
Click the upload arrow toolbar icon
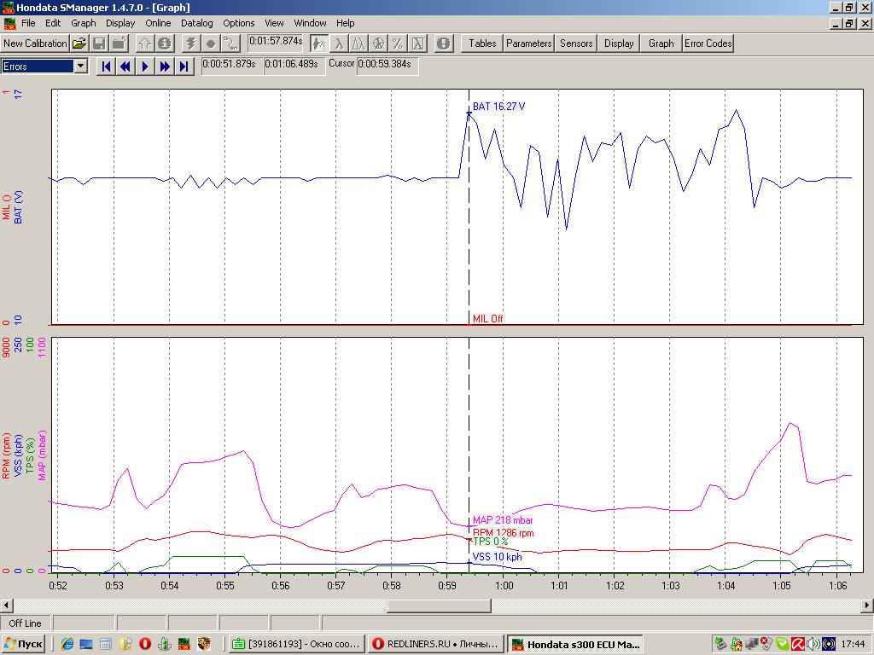tap(144, 43)
